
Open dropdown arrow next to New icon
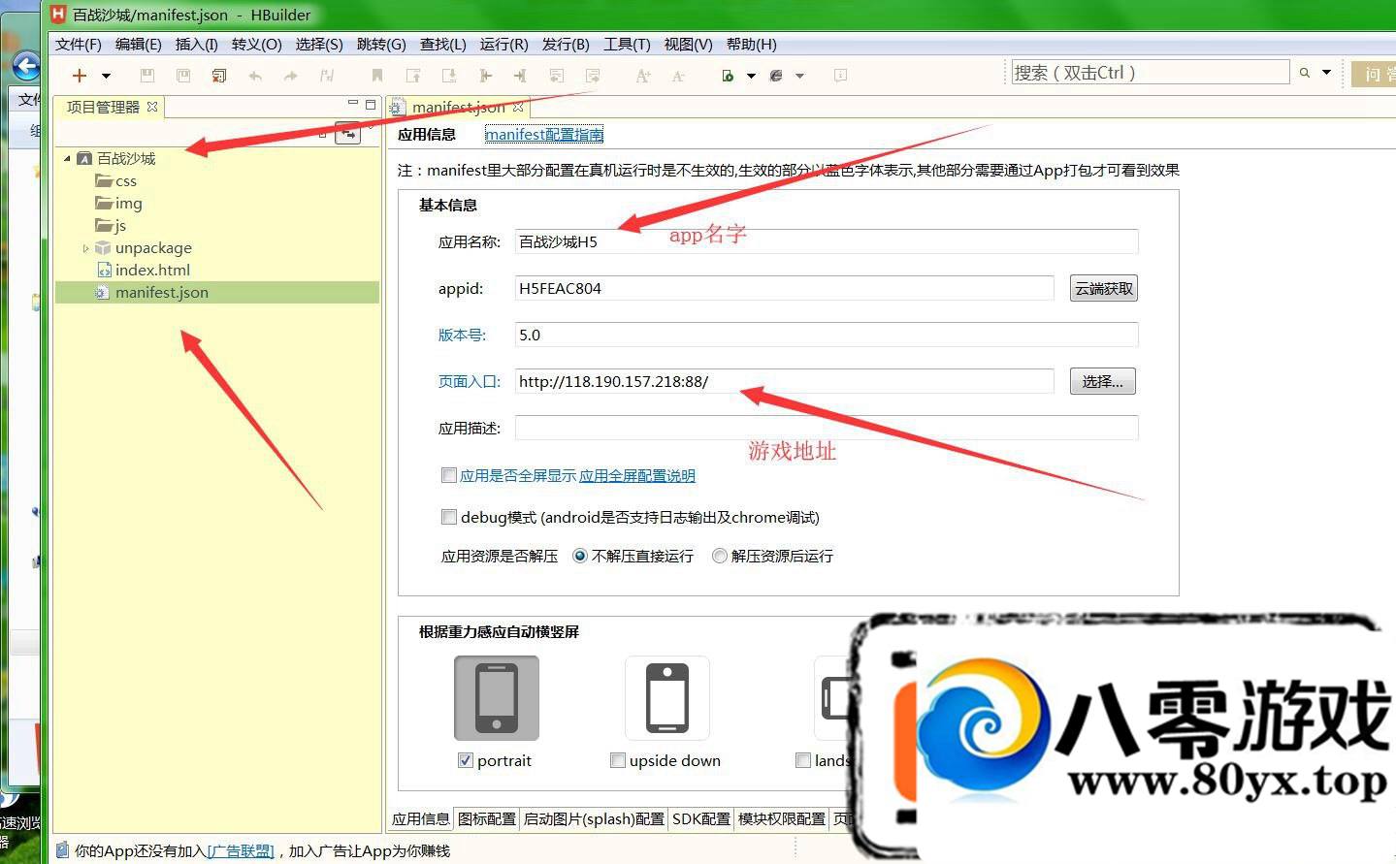point(107,76)
